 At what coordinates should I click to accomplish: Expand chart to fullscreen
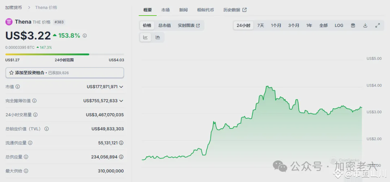[377, 25]
